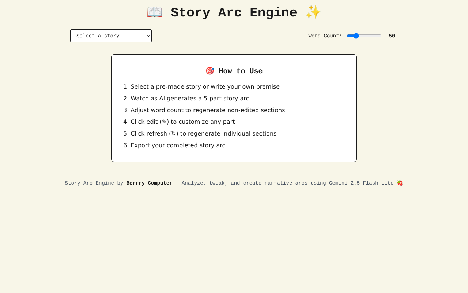Click the refresh symbol in step 5

(x=174, y=133)
